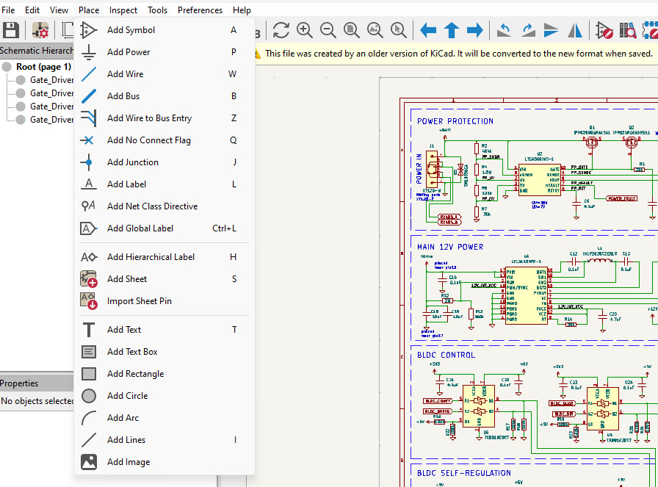This screenshot has width=658, height=487.
Task: Navigate forward with right blue arrow
Action: point(475,30)
